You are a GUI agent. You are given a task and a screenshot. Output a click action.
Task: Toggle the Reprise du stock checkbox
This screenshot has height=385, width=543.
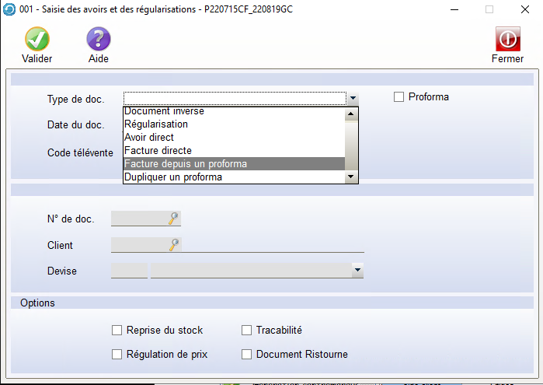pos(117,331)
